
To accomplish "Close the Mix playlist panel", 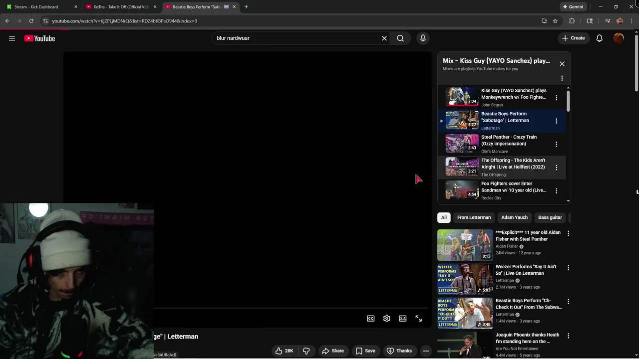I will pos(562,64).
